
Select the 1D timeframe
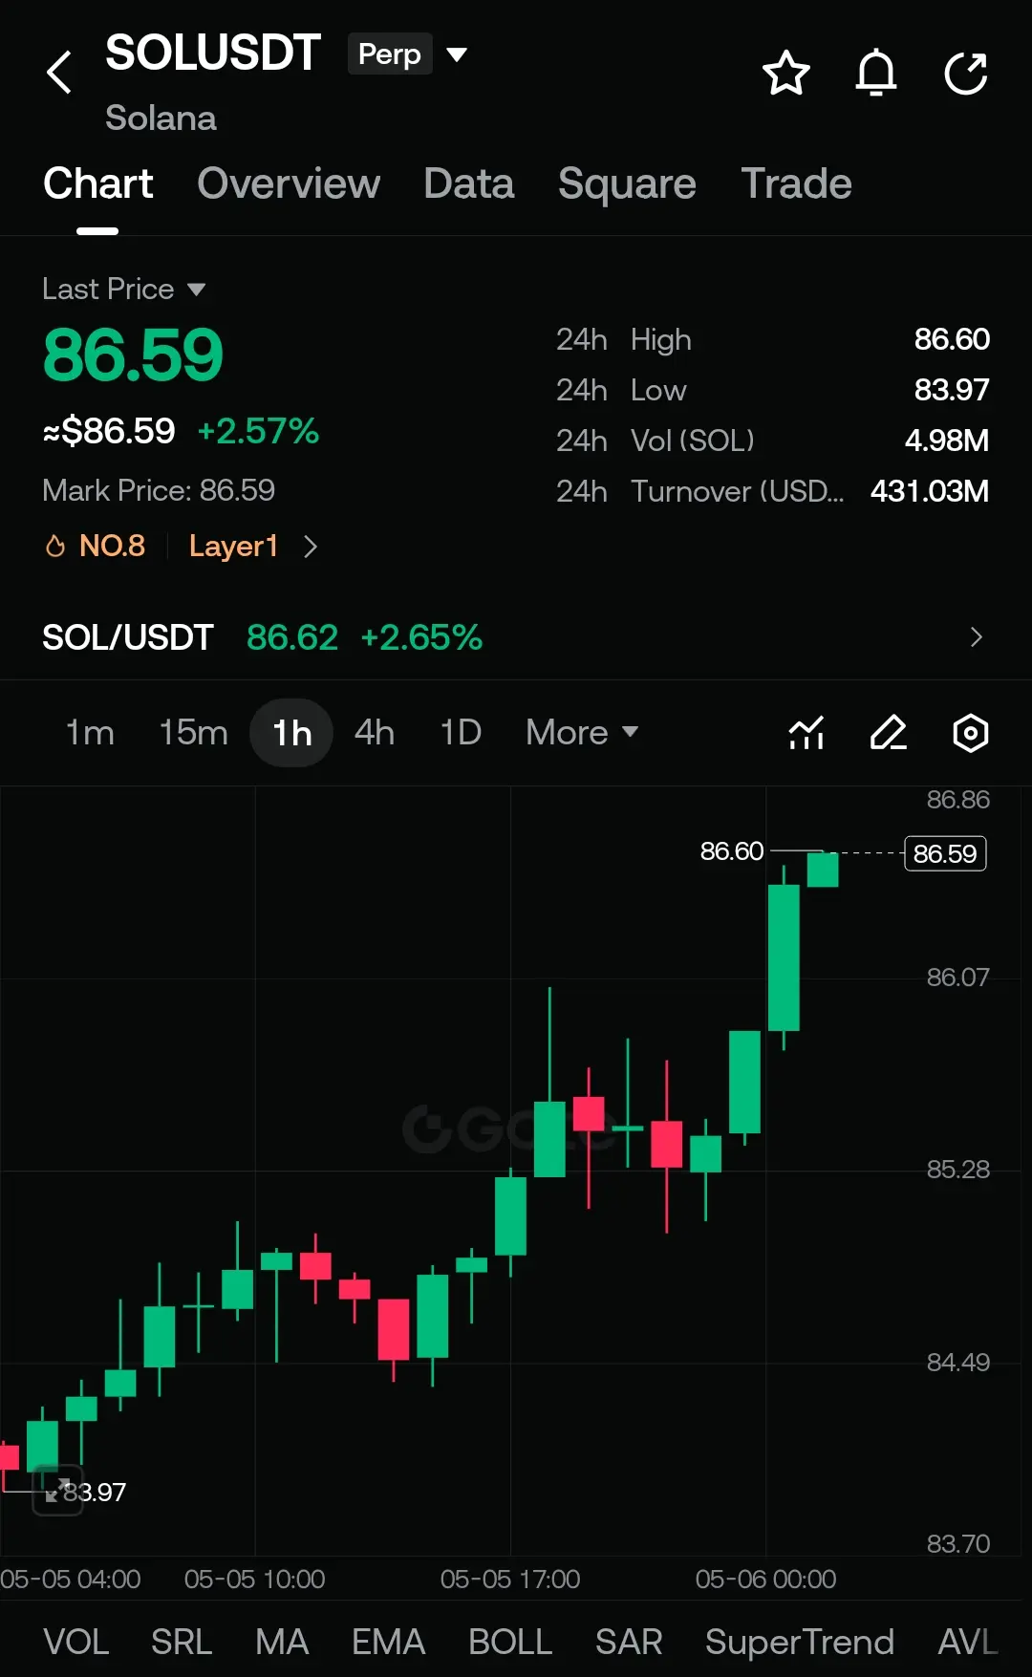click(461, 733)
